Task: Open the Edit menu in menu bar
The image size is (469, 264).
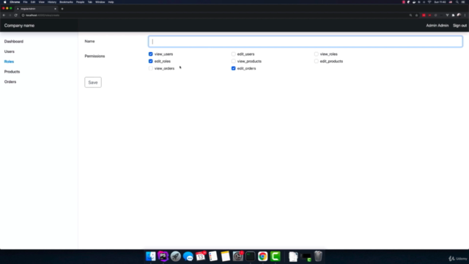Action: pos(33,2)
